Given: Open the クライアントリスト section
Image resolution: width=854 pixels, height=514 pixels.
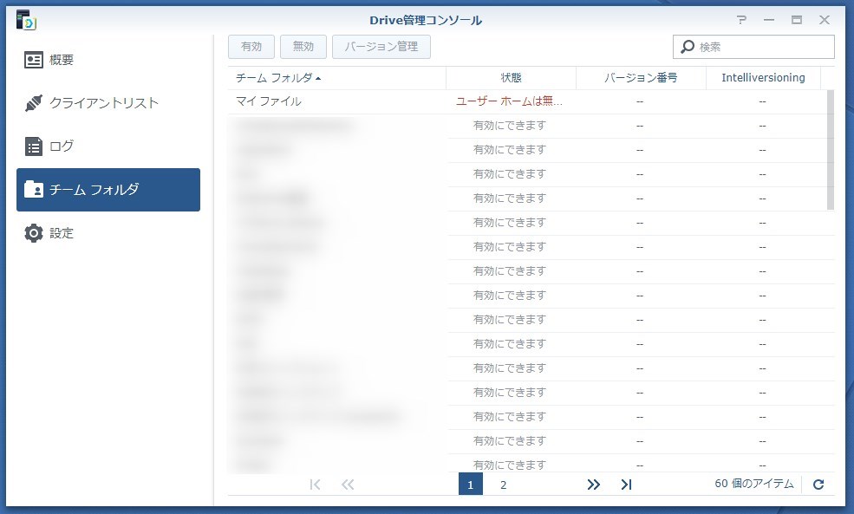Looking at the screenshot, I should tap(108, 103).
